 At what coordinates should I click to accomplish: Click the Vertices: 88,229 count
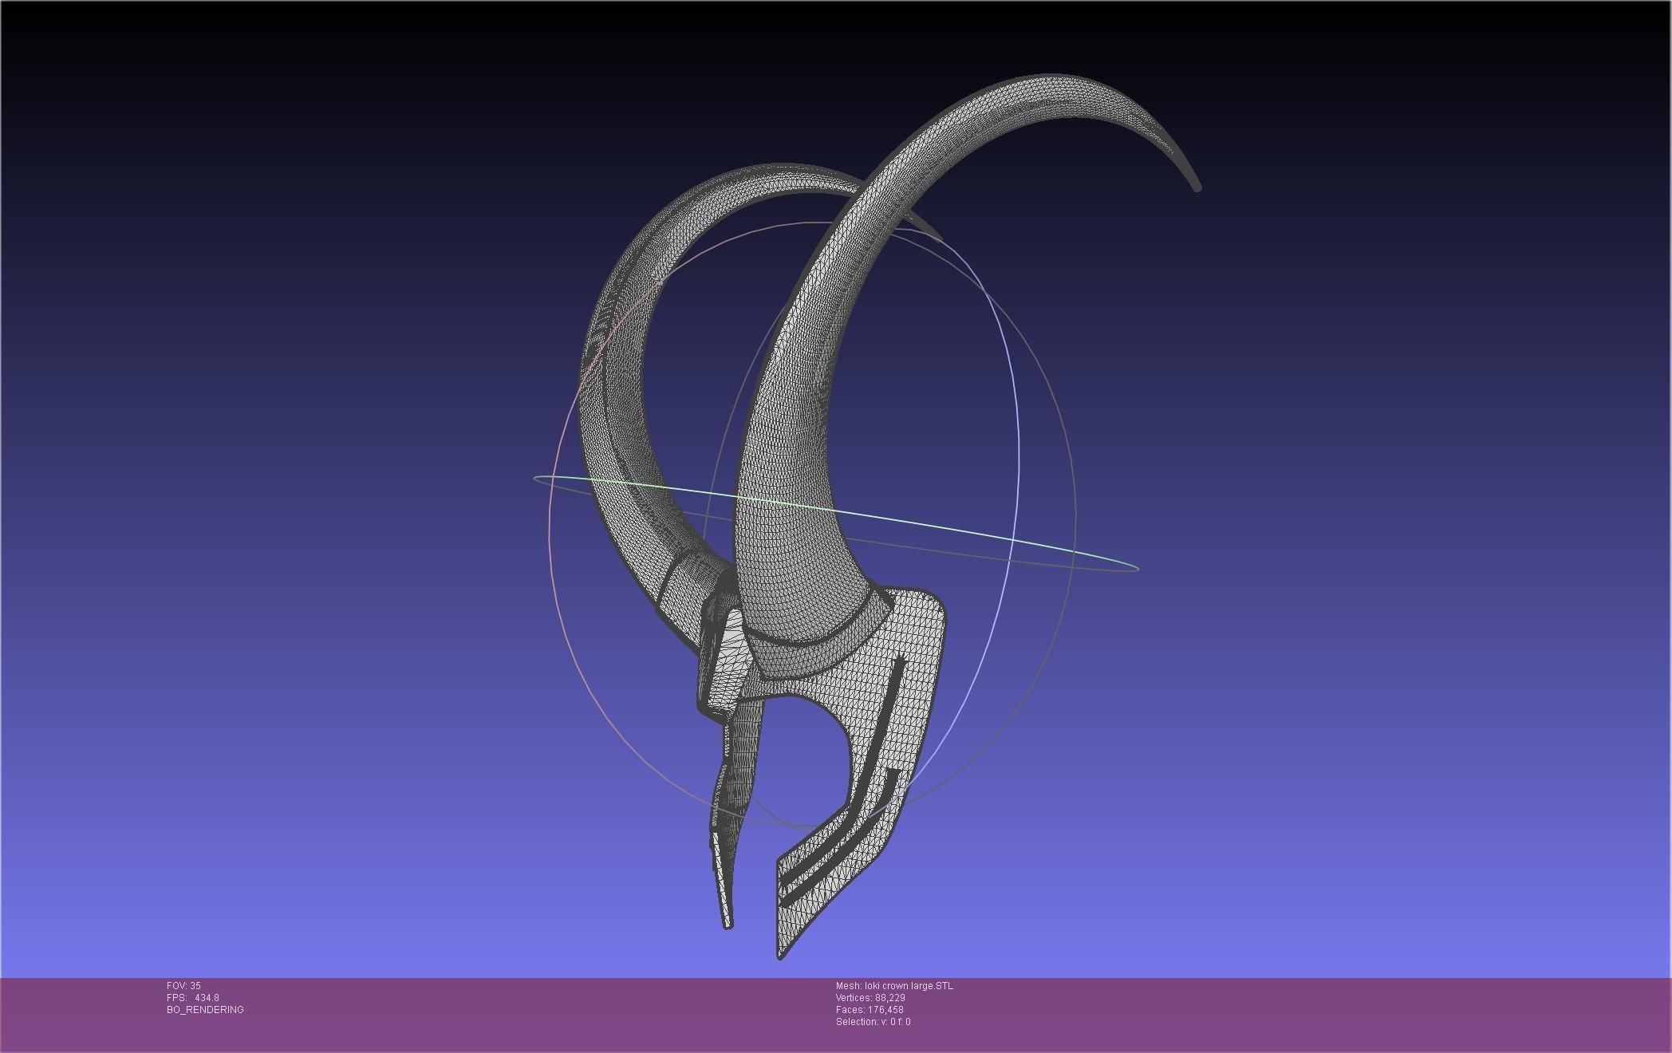[870, 998]
